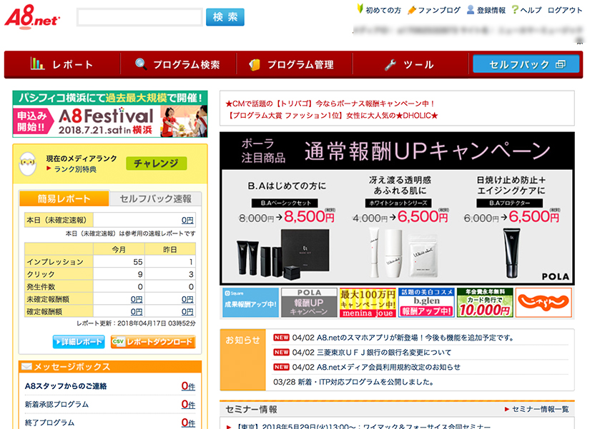Click the 3 昨日 クリック value
Screen dimensions: 615x429
point(191,274)
